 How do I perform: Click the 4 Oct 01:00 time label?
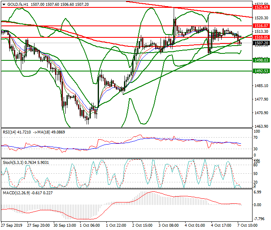[x=195, y=225]
